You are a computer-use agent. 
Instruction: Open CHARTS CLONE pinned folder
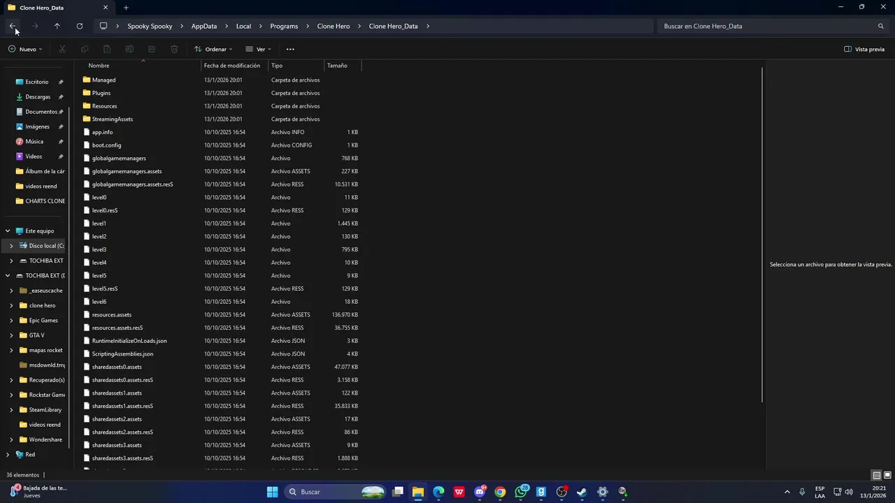click(40, 201)
